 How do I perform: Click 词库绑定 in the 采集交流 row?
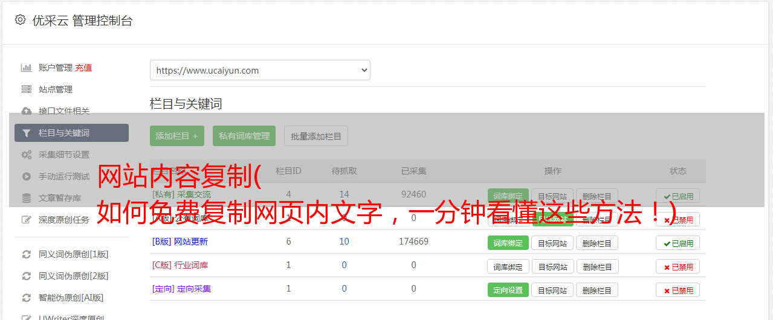coord(508,196)
